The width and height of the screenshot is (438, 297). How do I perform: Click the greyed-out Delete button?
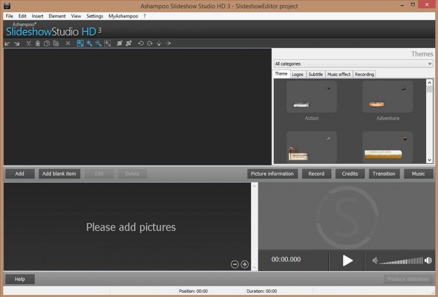[x=132, y=174]
